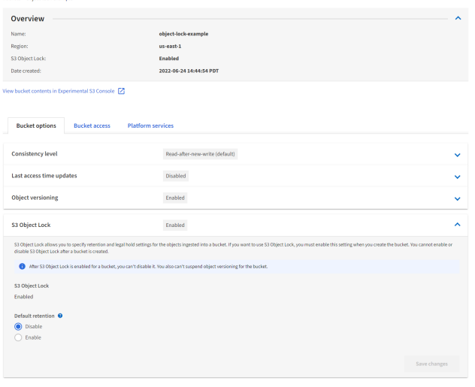Click the external-link icon beside Experimental S3 Console
The height and width of the screenshot is (387, 475).
[121, 91]
